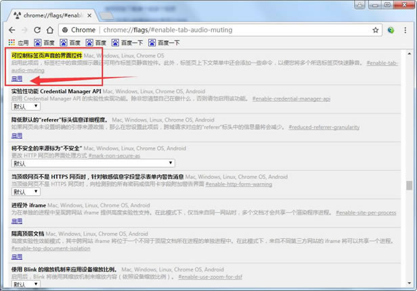The width and height of the screenshot is (417, 291).
Task: Click the user profile button in the title bar
Action: (360, 5)
